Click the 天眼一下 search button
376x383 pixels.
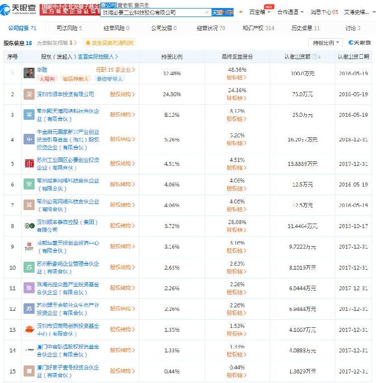coord(222,12)
